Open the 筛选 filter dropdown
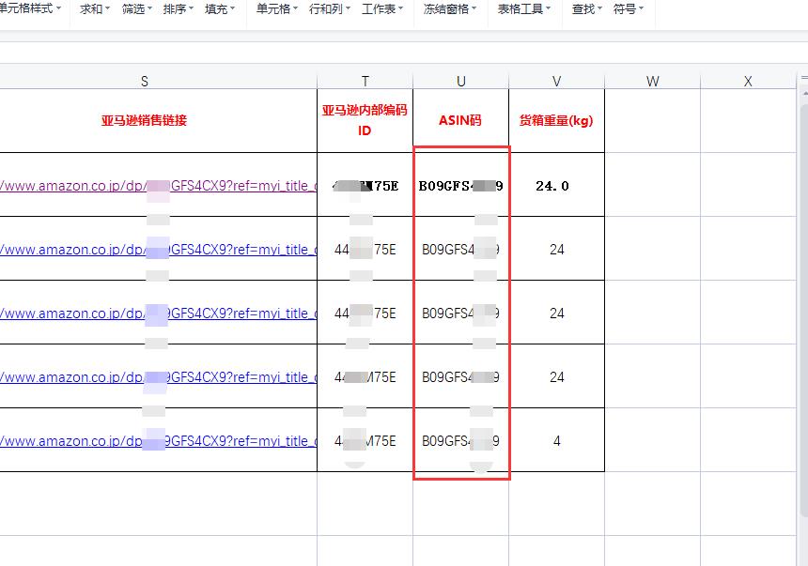Screen dimensions: 808x566 point(136,8)
